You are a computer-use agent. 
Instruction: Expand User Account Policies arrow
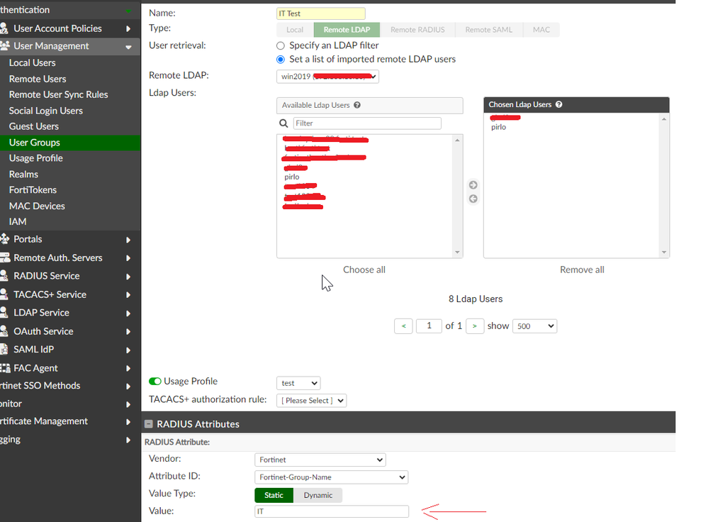[x=128, y=29]
